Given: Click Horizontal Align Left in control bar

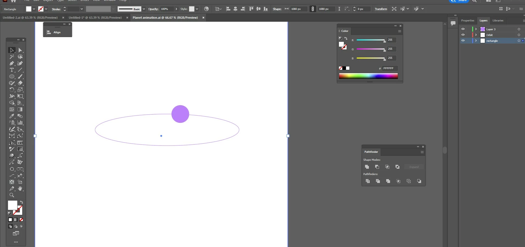Looking at the screenshot, I should point(228,9).
